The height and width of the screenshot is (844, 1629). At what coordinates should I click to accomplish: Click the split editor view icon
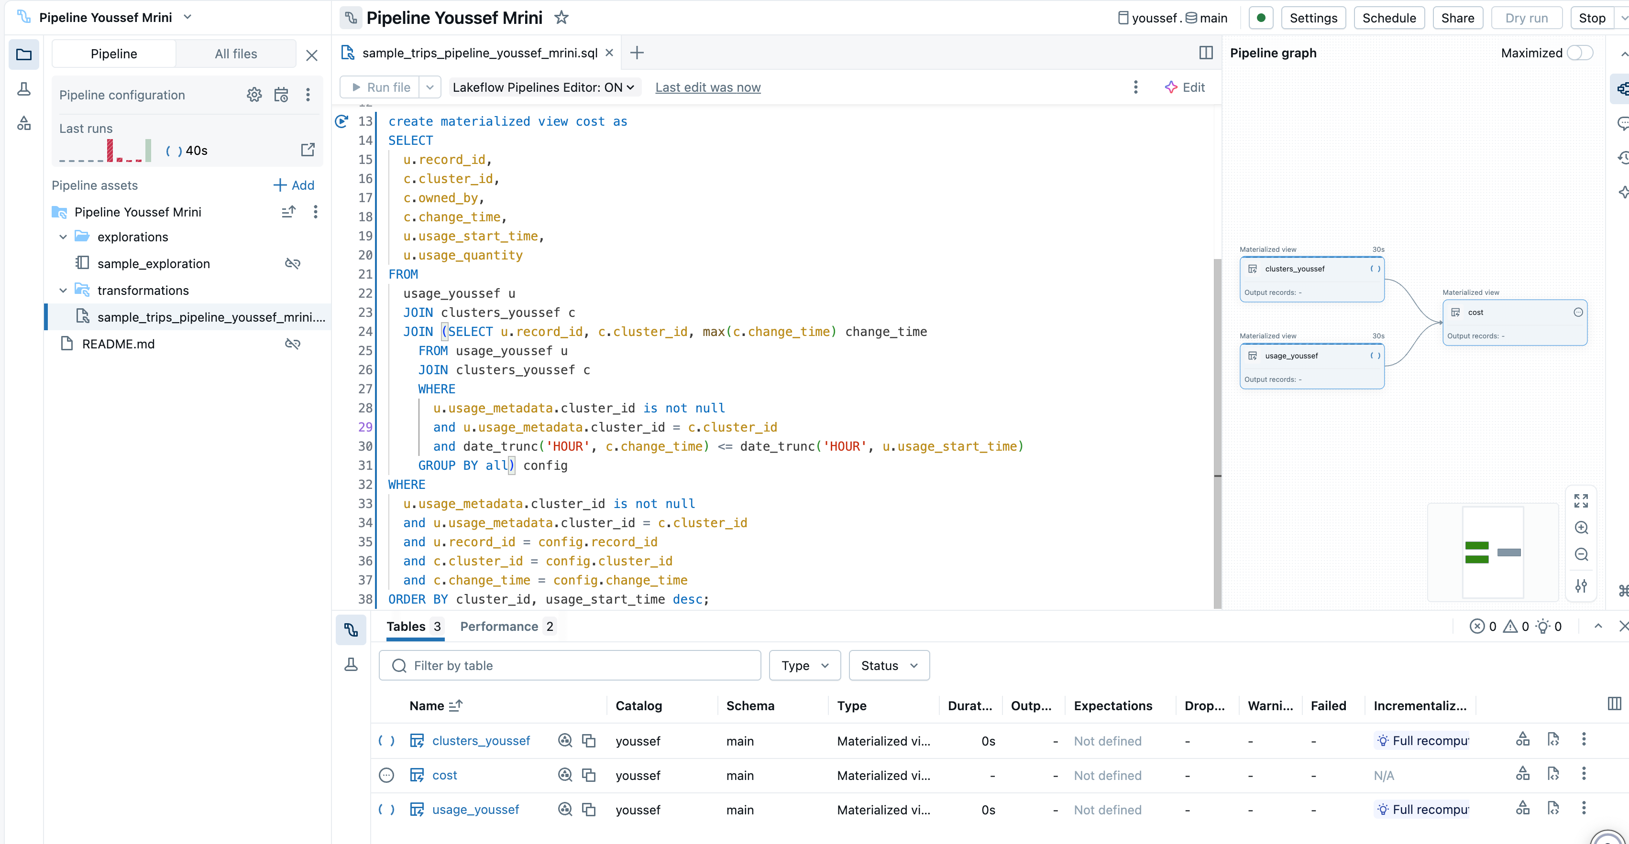pos(1205,53)
